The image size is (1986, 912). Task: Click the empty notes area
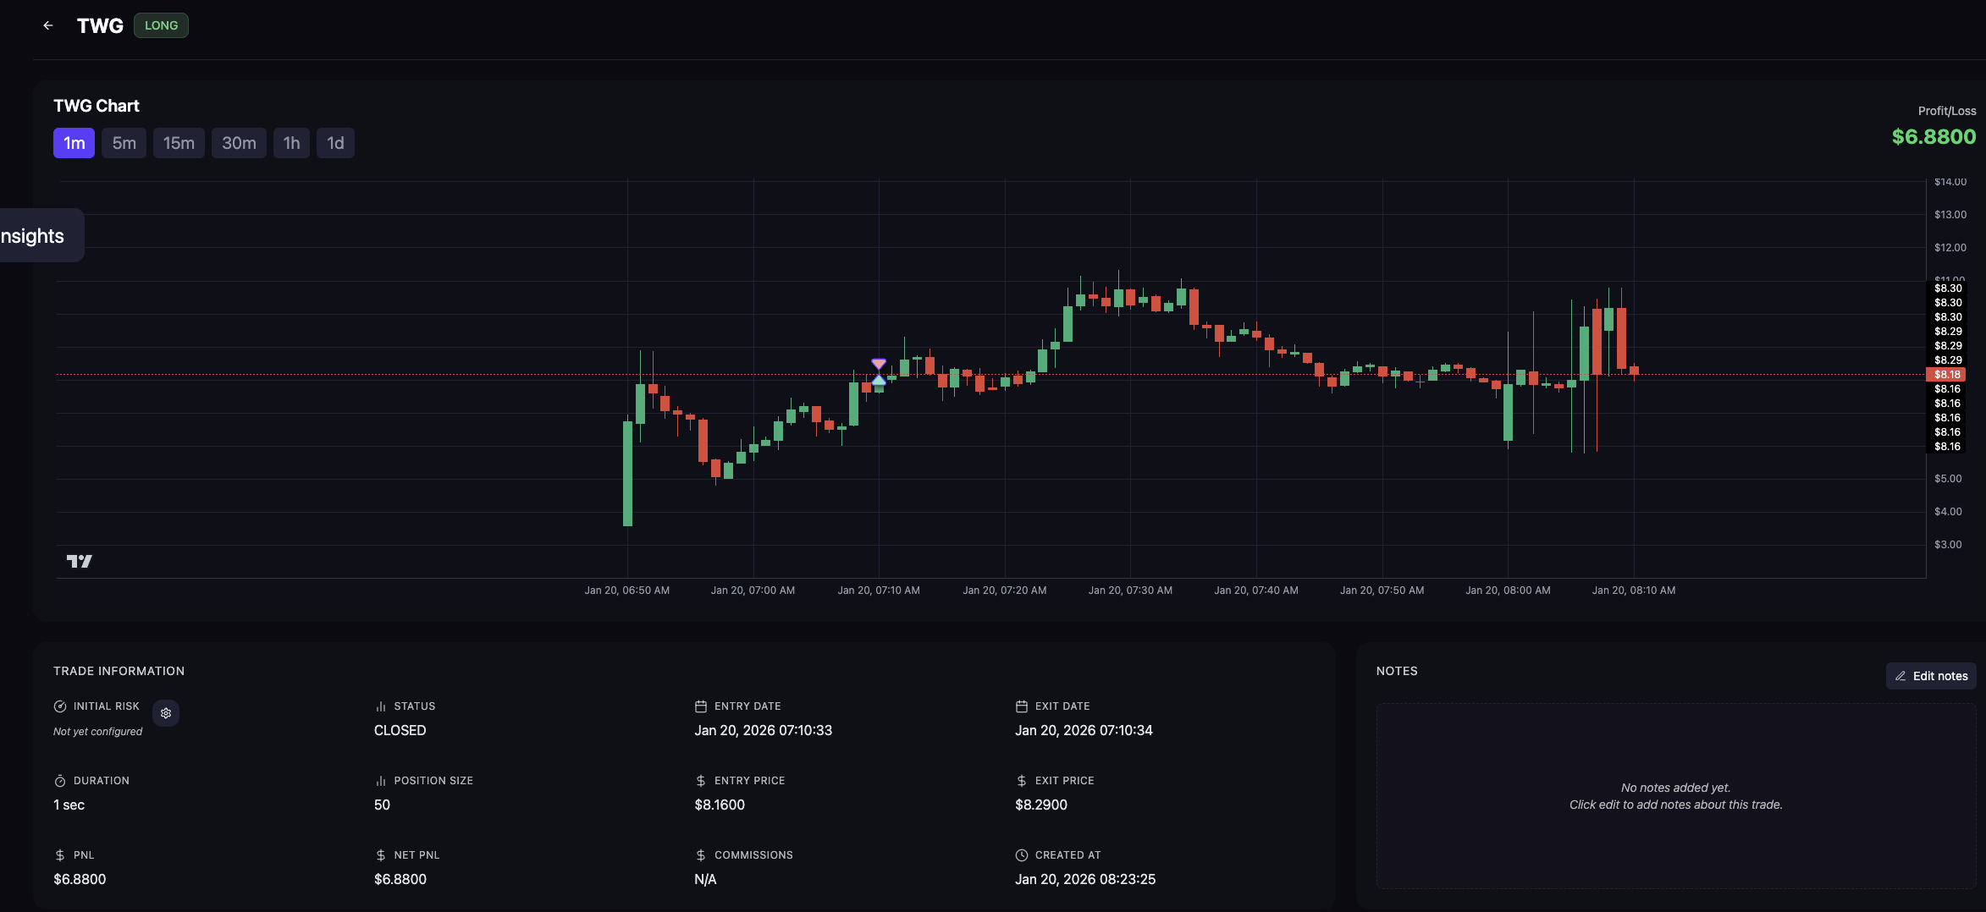[1675, 796]
